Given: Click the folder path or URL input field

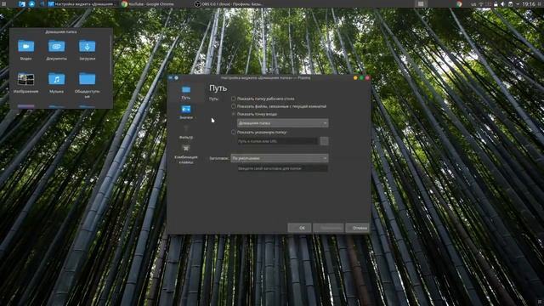Looking at the screenshot, I should point(277,141).
